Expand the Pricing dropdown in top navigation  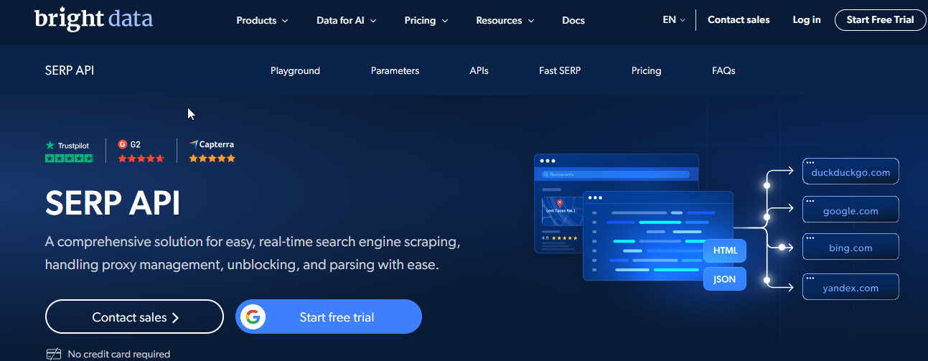click(x=426, y=20)
